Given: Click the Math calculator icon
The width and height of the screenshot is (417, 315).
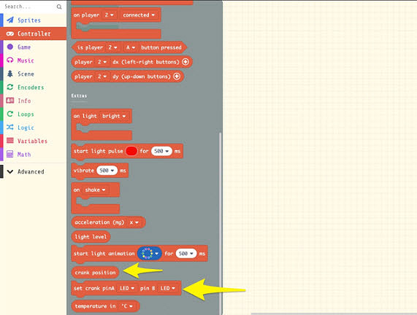Looking at the screenshot, I should point(10,154).
